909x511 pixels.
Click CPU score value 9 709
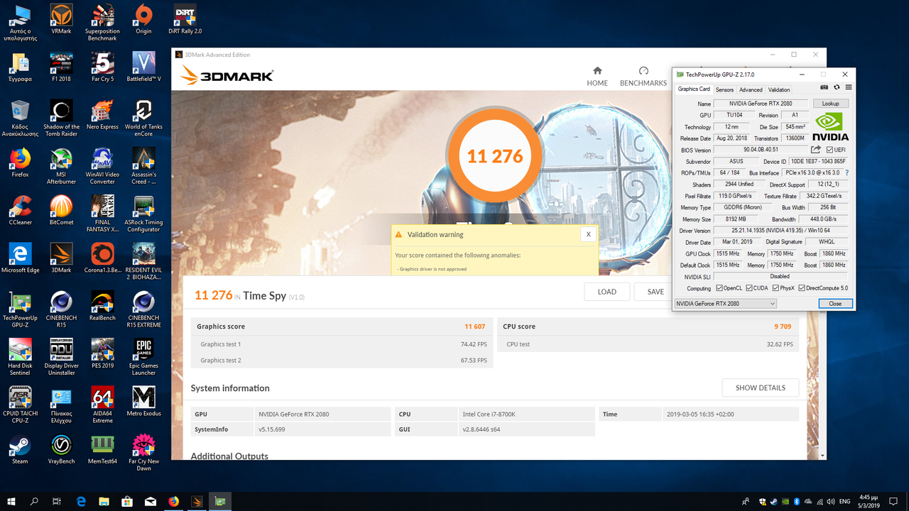pos(783,326)
